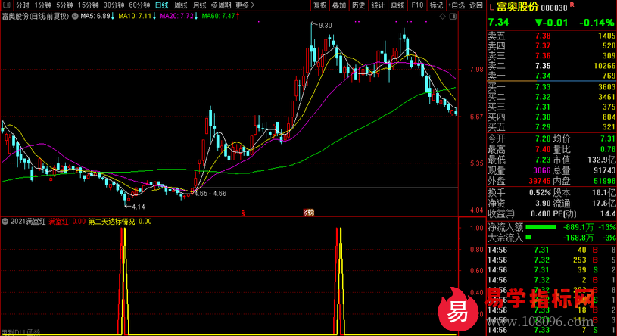Click the 9.30 high price marker

tap(325, 25)
